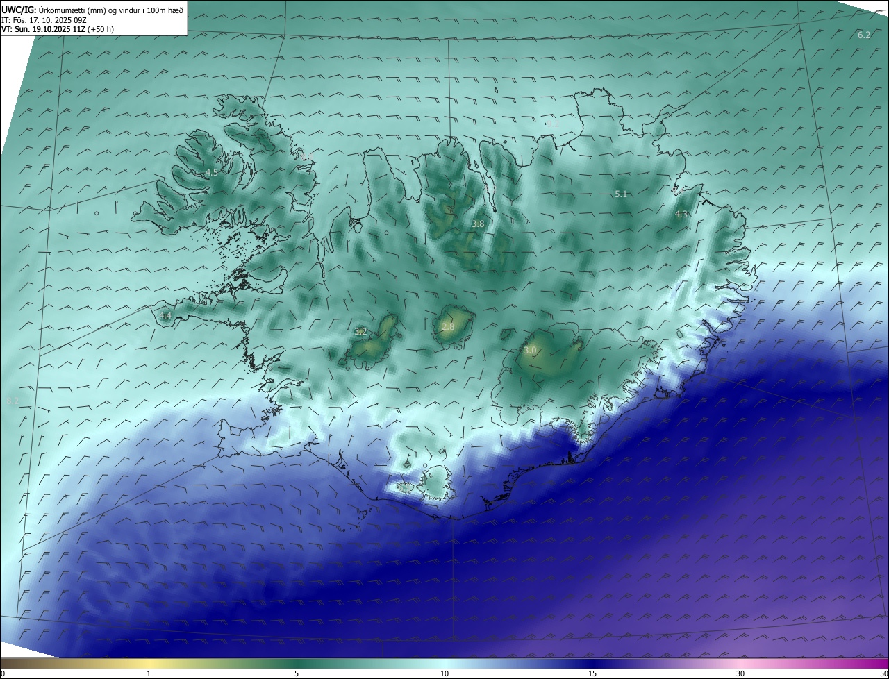
Task: Click the 6.2 value label on the map
Action: (x=864, y=35)
